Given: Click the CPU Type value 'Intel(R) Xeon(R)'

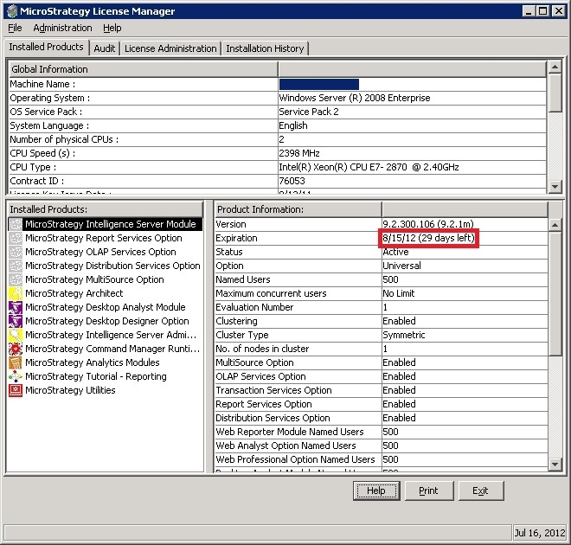Looking at the screenshot, I should 369,167.
